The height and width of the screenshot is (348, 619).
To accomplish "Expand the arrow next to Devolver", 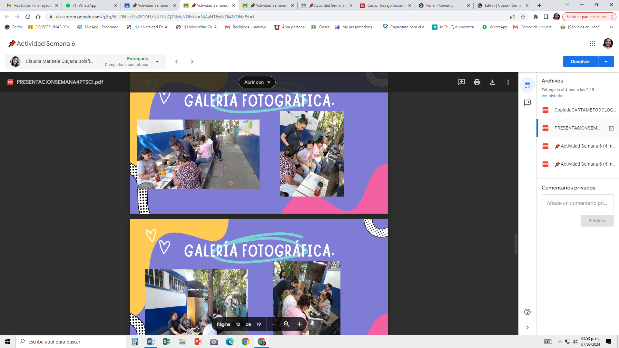I will (606, 62).
